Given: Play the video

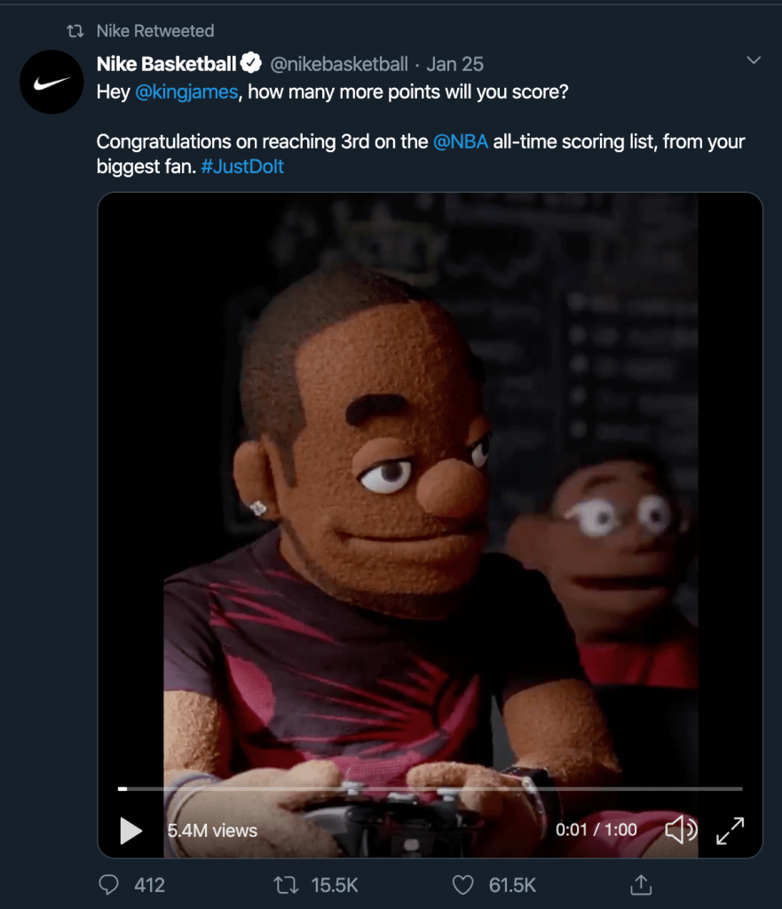Looking at the screenshot, I should (x=130, y=830).
